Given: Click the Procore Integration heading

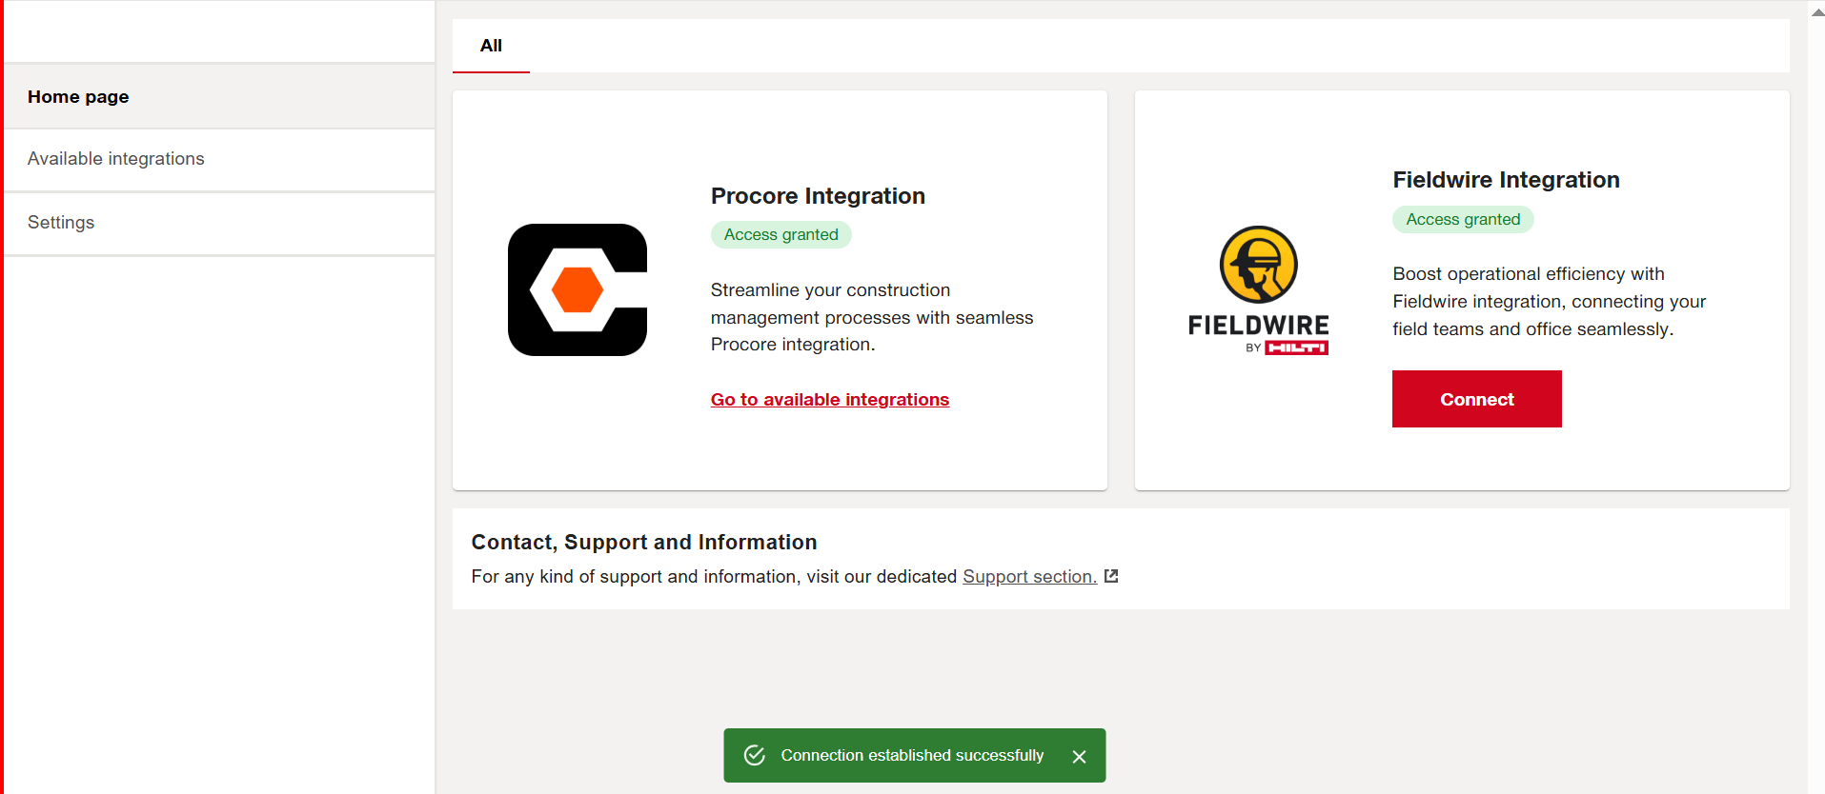Looking at the screenshot, I should coord(818,196).
